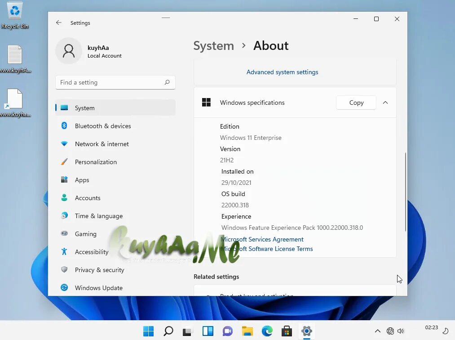Click the Windows logo beside Windows specifications

point(206,102)
